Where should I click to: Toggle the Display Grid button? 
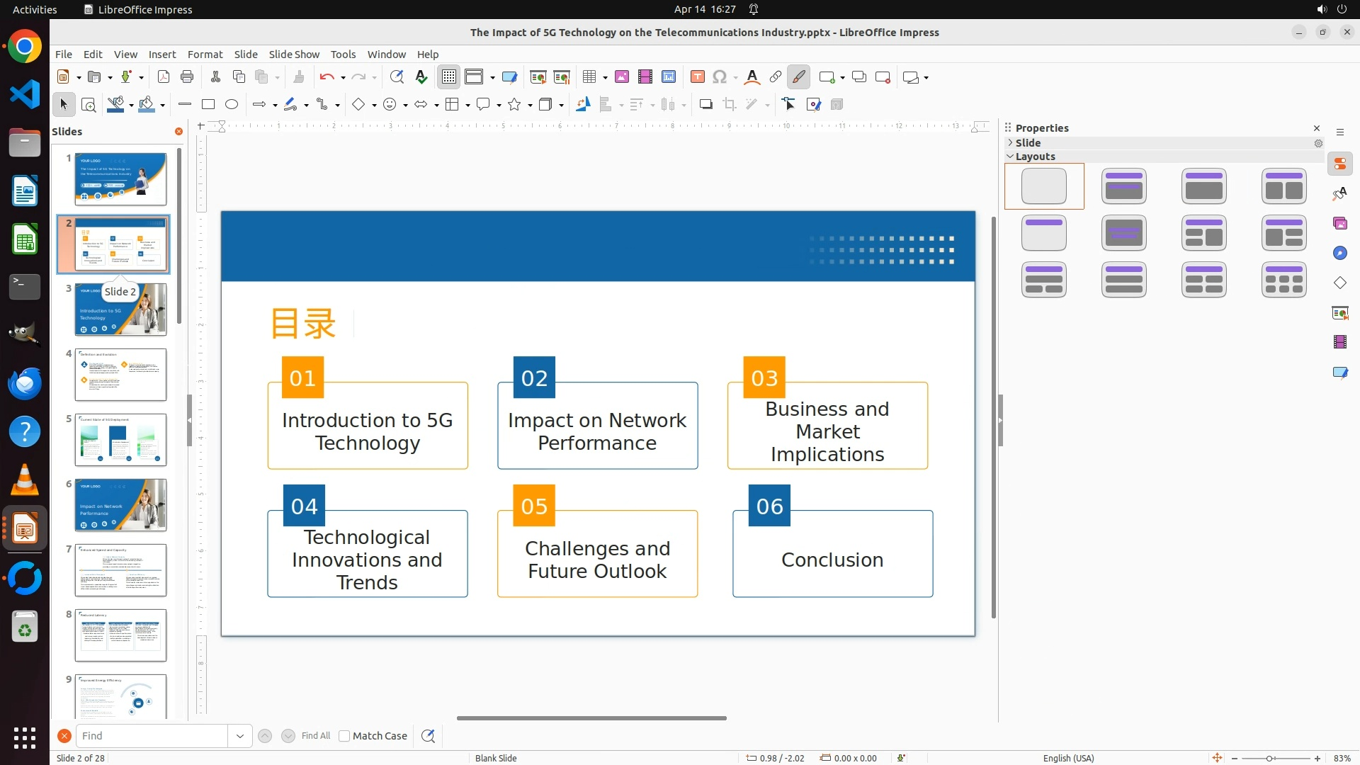click(x=449, y=77)
